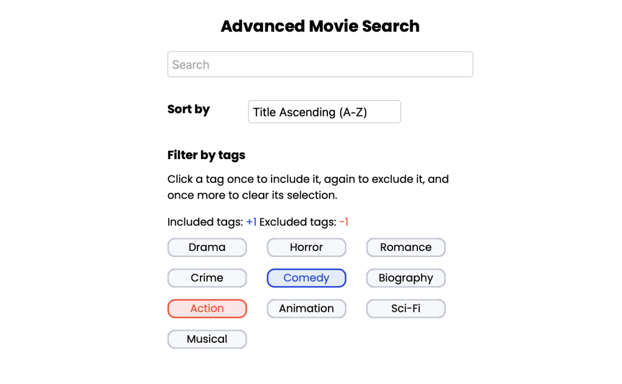Click the Sort by label

click(x=188, y=109)
